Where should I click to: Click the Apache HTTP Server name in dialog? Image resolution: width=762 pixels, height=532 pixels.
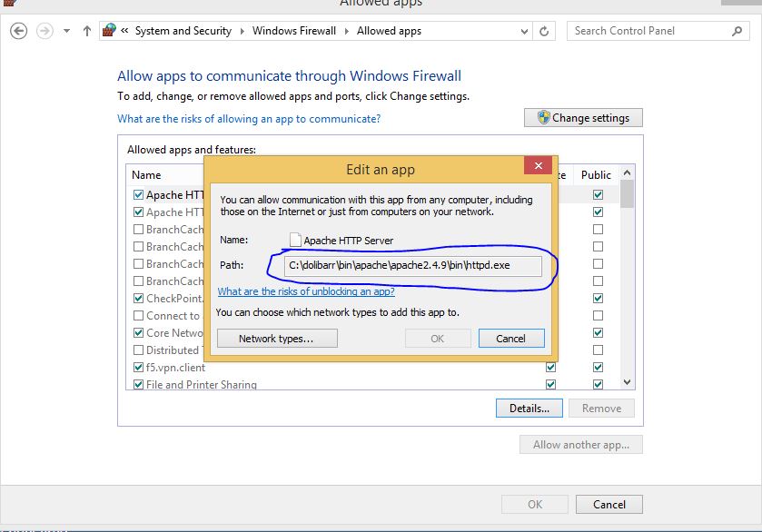coord(349,241)
